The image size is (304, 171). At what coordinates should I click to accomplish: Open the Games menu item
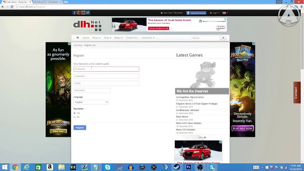[85, 38]
